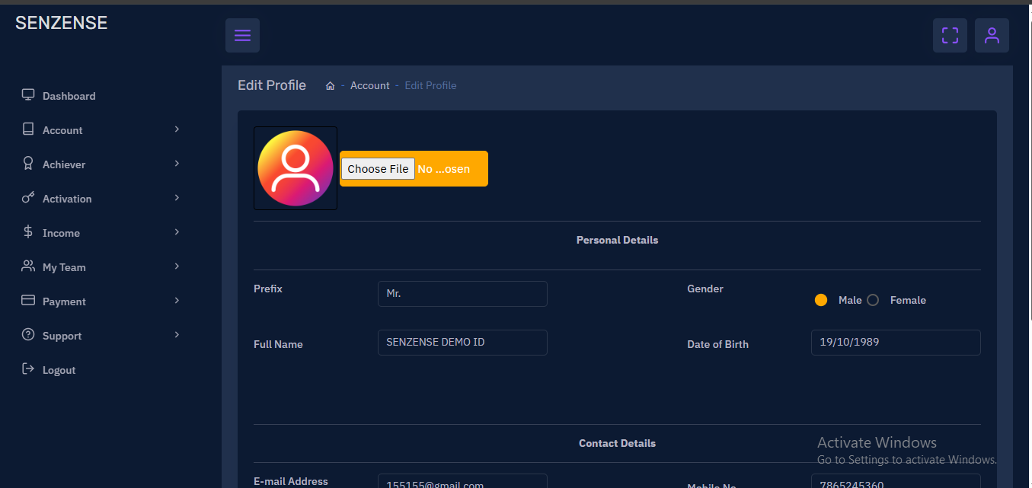The image size is (1032, 488).
Task: Click the Date of Birth field
Action: coord(896,343)
